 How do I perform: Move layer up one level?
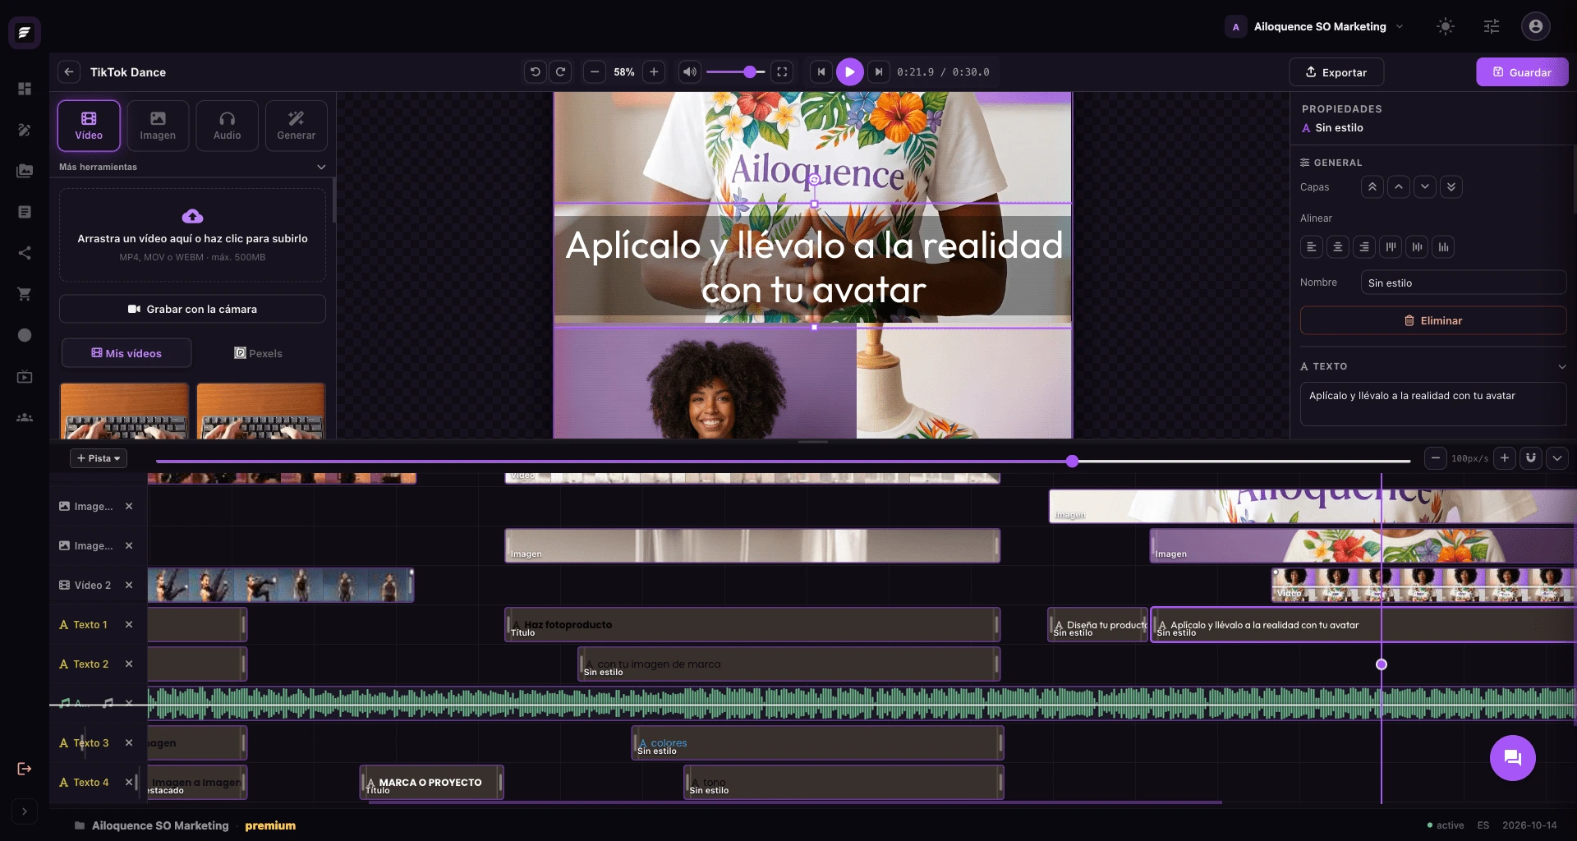(x=1399, y=187)
